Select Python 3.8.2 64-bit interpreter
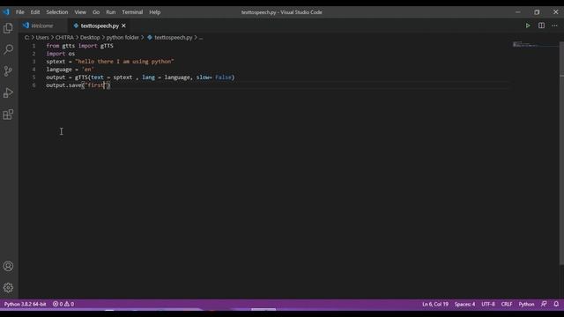Screen dimensions: 564x317 point(26,304)
